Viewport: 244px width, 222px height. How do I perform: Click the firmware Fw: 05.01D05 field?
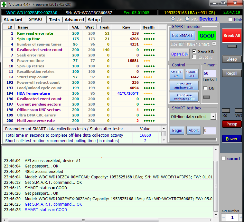(136, 13)
